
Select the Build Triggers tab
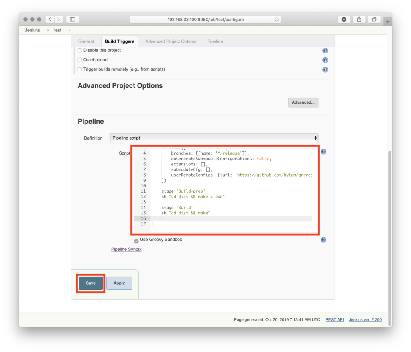click(x=120, y=41)
